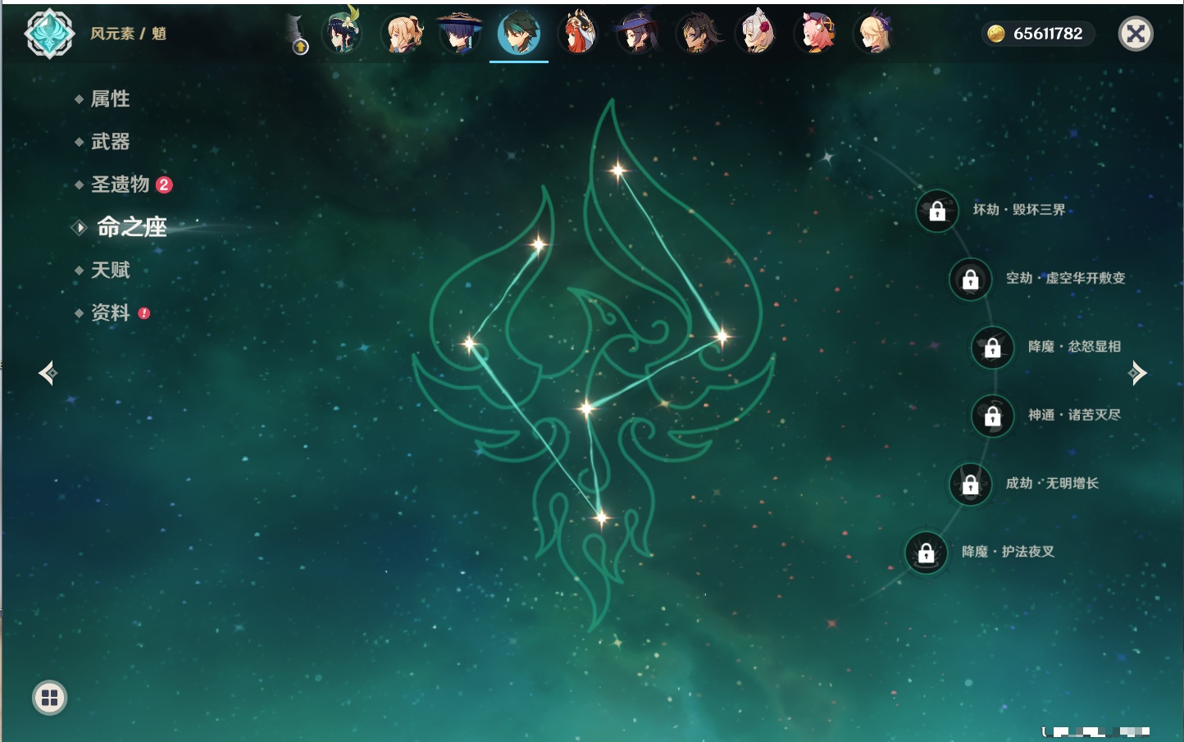Open the 圣遗物 artifacts tab
1184x742 pixels.
[120, 184]
